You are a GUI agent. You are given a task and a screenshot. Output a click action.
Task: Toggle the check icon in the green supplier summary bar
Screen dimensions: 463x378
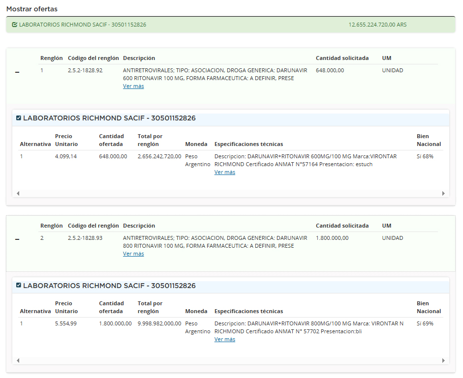point(14,25)
